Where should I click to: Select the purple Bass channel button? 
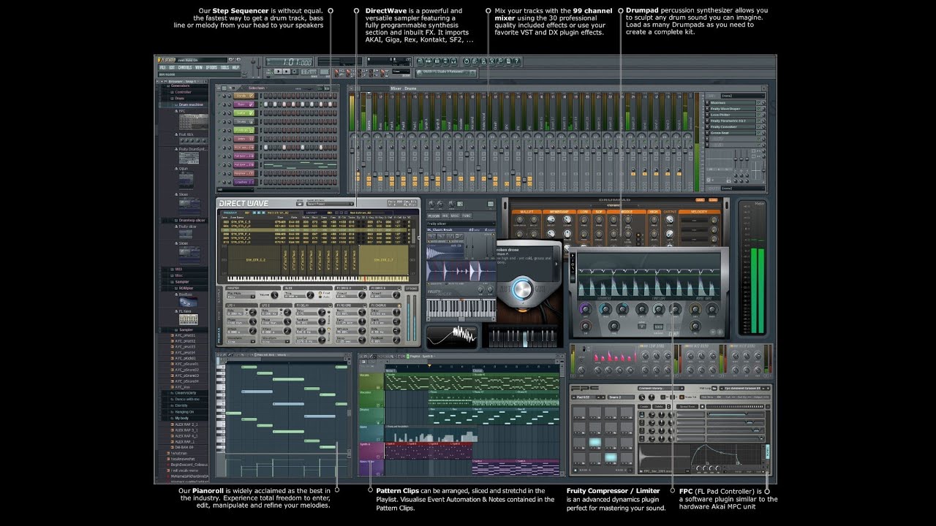tap(244, 104)
